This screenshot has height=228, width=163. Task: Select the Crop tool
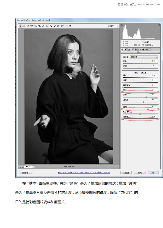pos(39,26)
